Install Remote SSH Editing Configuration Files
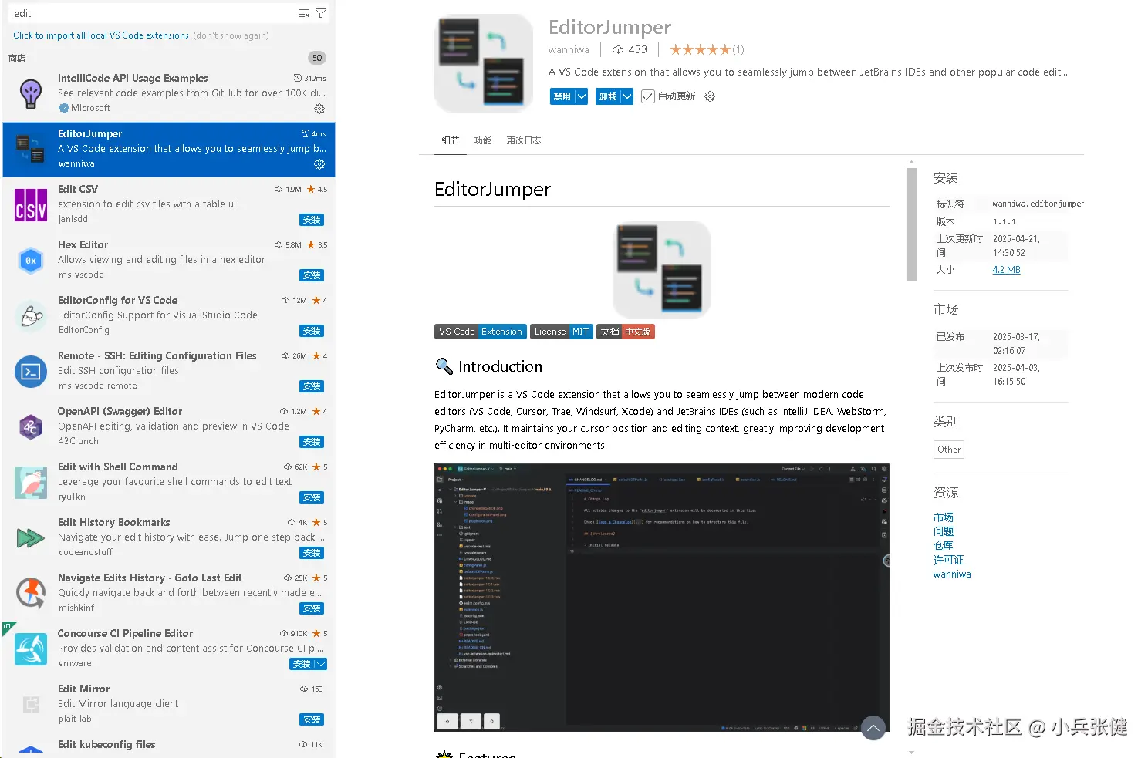Viewport: 1148px width, 758px height. 312,386
